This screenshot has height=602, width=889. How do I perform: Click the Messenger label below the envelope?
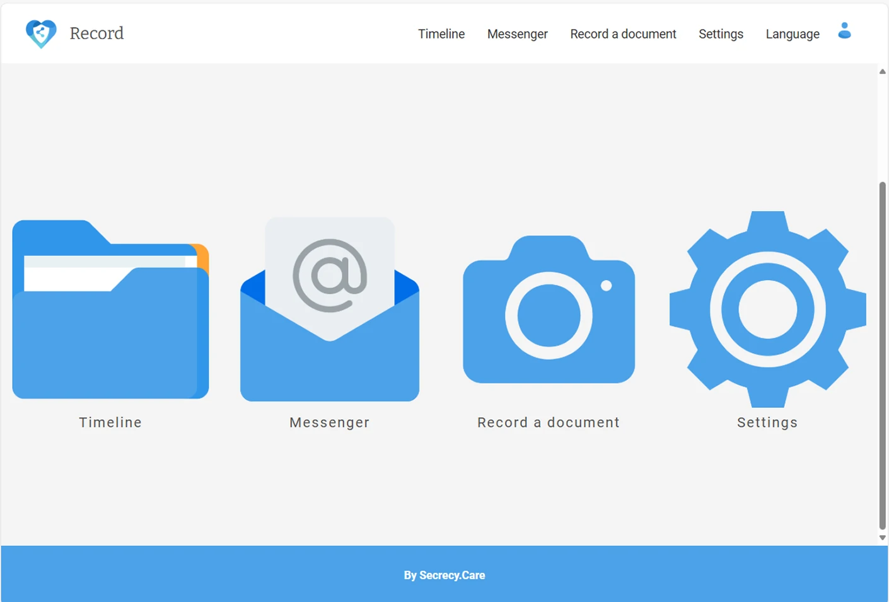tap(330, 422)
